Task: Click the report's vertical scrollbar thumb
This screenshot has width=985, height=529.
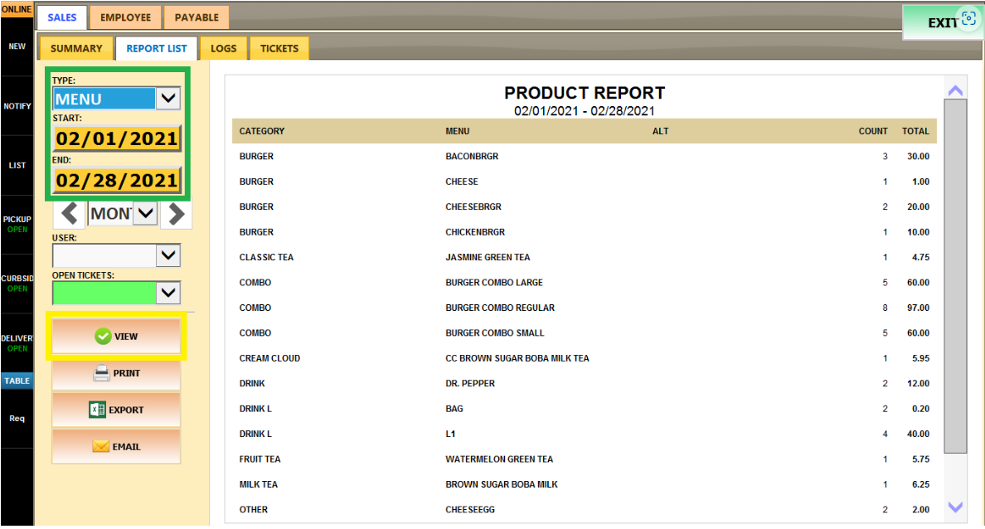Action: (x=955, y=275)
